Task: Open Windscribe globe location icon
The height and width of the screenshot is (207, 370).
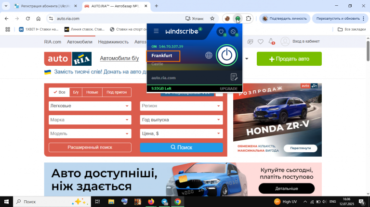Action: pyautogui.click(x=209, y=55)
